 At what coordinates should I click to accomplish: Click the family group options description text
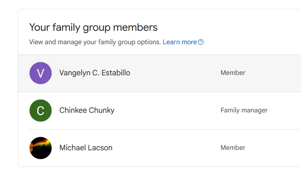coord(95,42)
